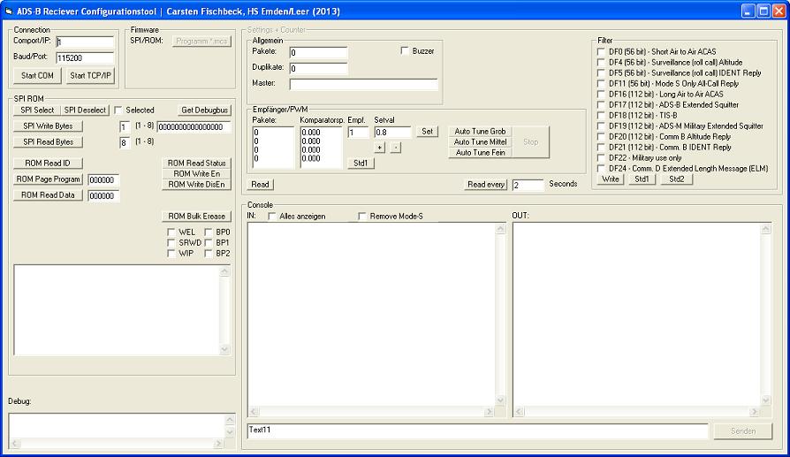Enable the DF5 Surveillance IDENT Reply filter
Image resolution: width=790 pixels, height=457 pixels.
(x=601, y=72)
